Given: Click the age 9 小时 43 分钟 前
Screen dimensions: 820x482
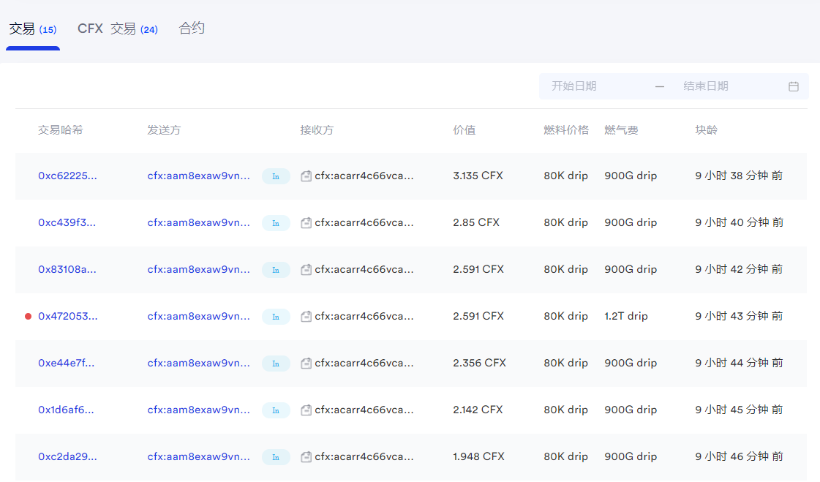Looking at the screenshot, I should click(739, 316).
